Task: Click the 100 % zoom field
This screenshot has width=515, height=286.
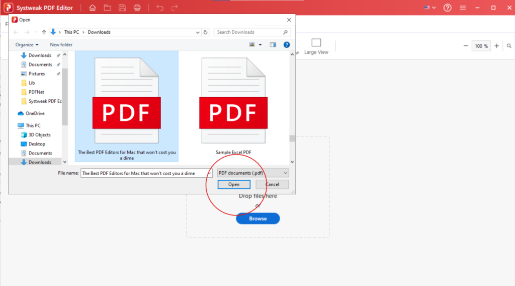Action: (x=481, y=46)
